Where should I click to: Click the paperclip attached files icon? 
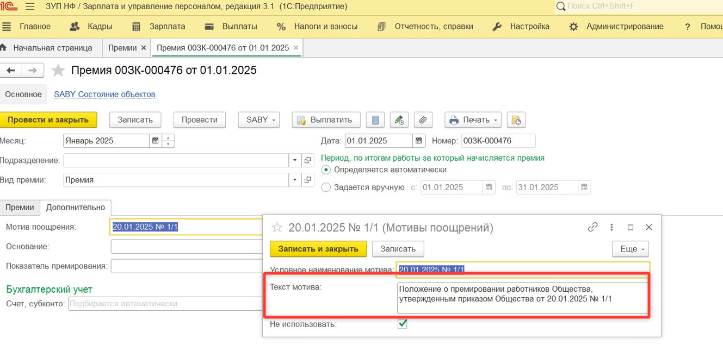[x=423, y=120]
